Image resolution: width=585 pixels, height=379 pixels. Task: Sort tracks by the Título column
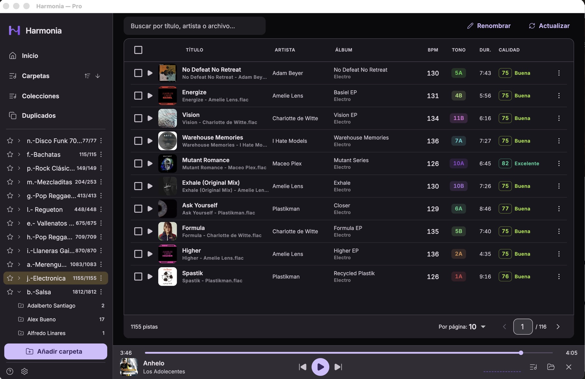pos(194,50)
